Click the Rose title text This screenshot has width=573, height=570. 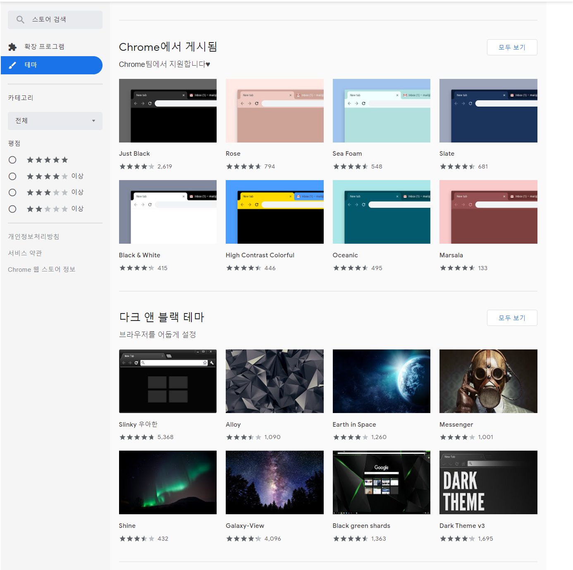(x=233, y=154)
